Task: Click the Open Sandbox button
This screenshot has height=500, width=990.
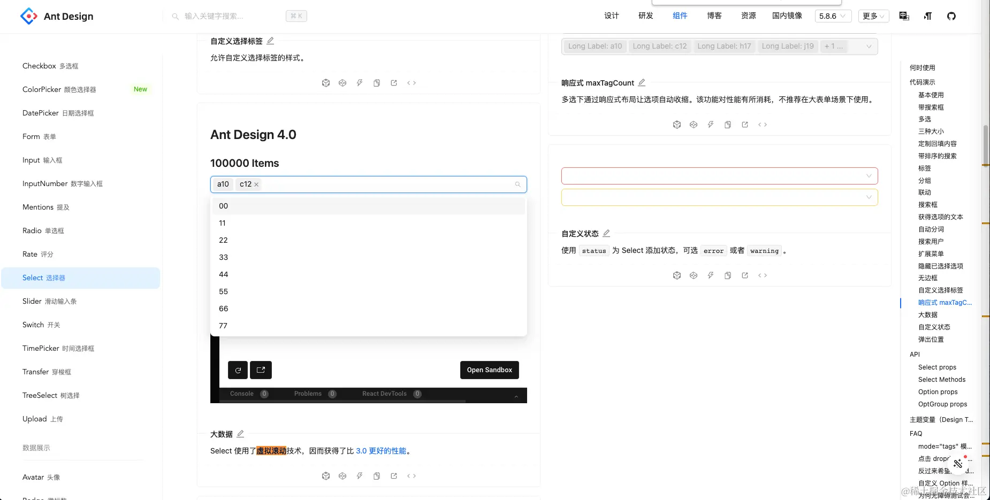Action: 489,370
